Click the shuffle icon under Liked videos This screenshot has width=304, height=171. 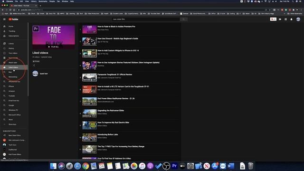coord(34,66)
